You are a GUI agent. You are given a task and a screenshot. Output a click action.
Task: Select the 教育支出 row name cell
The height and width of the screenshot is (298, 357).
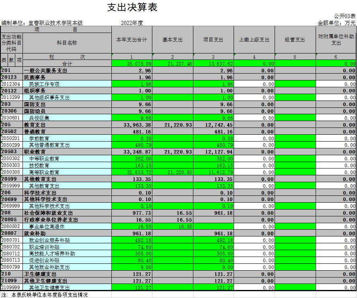point(67,125)
